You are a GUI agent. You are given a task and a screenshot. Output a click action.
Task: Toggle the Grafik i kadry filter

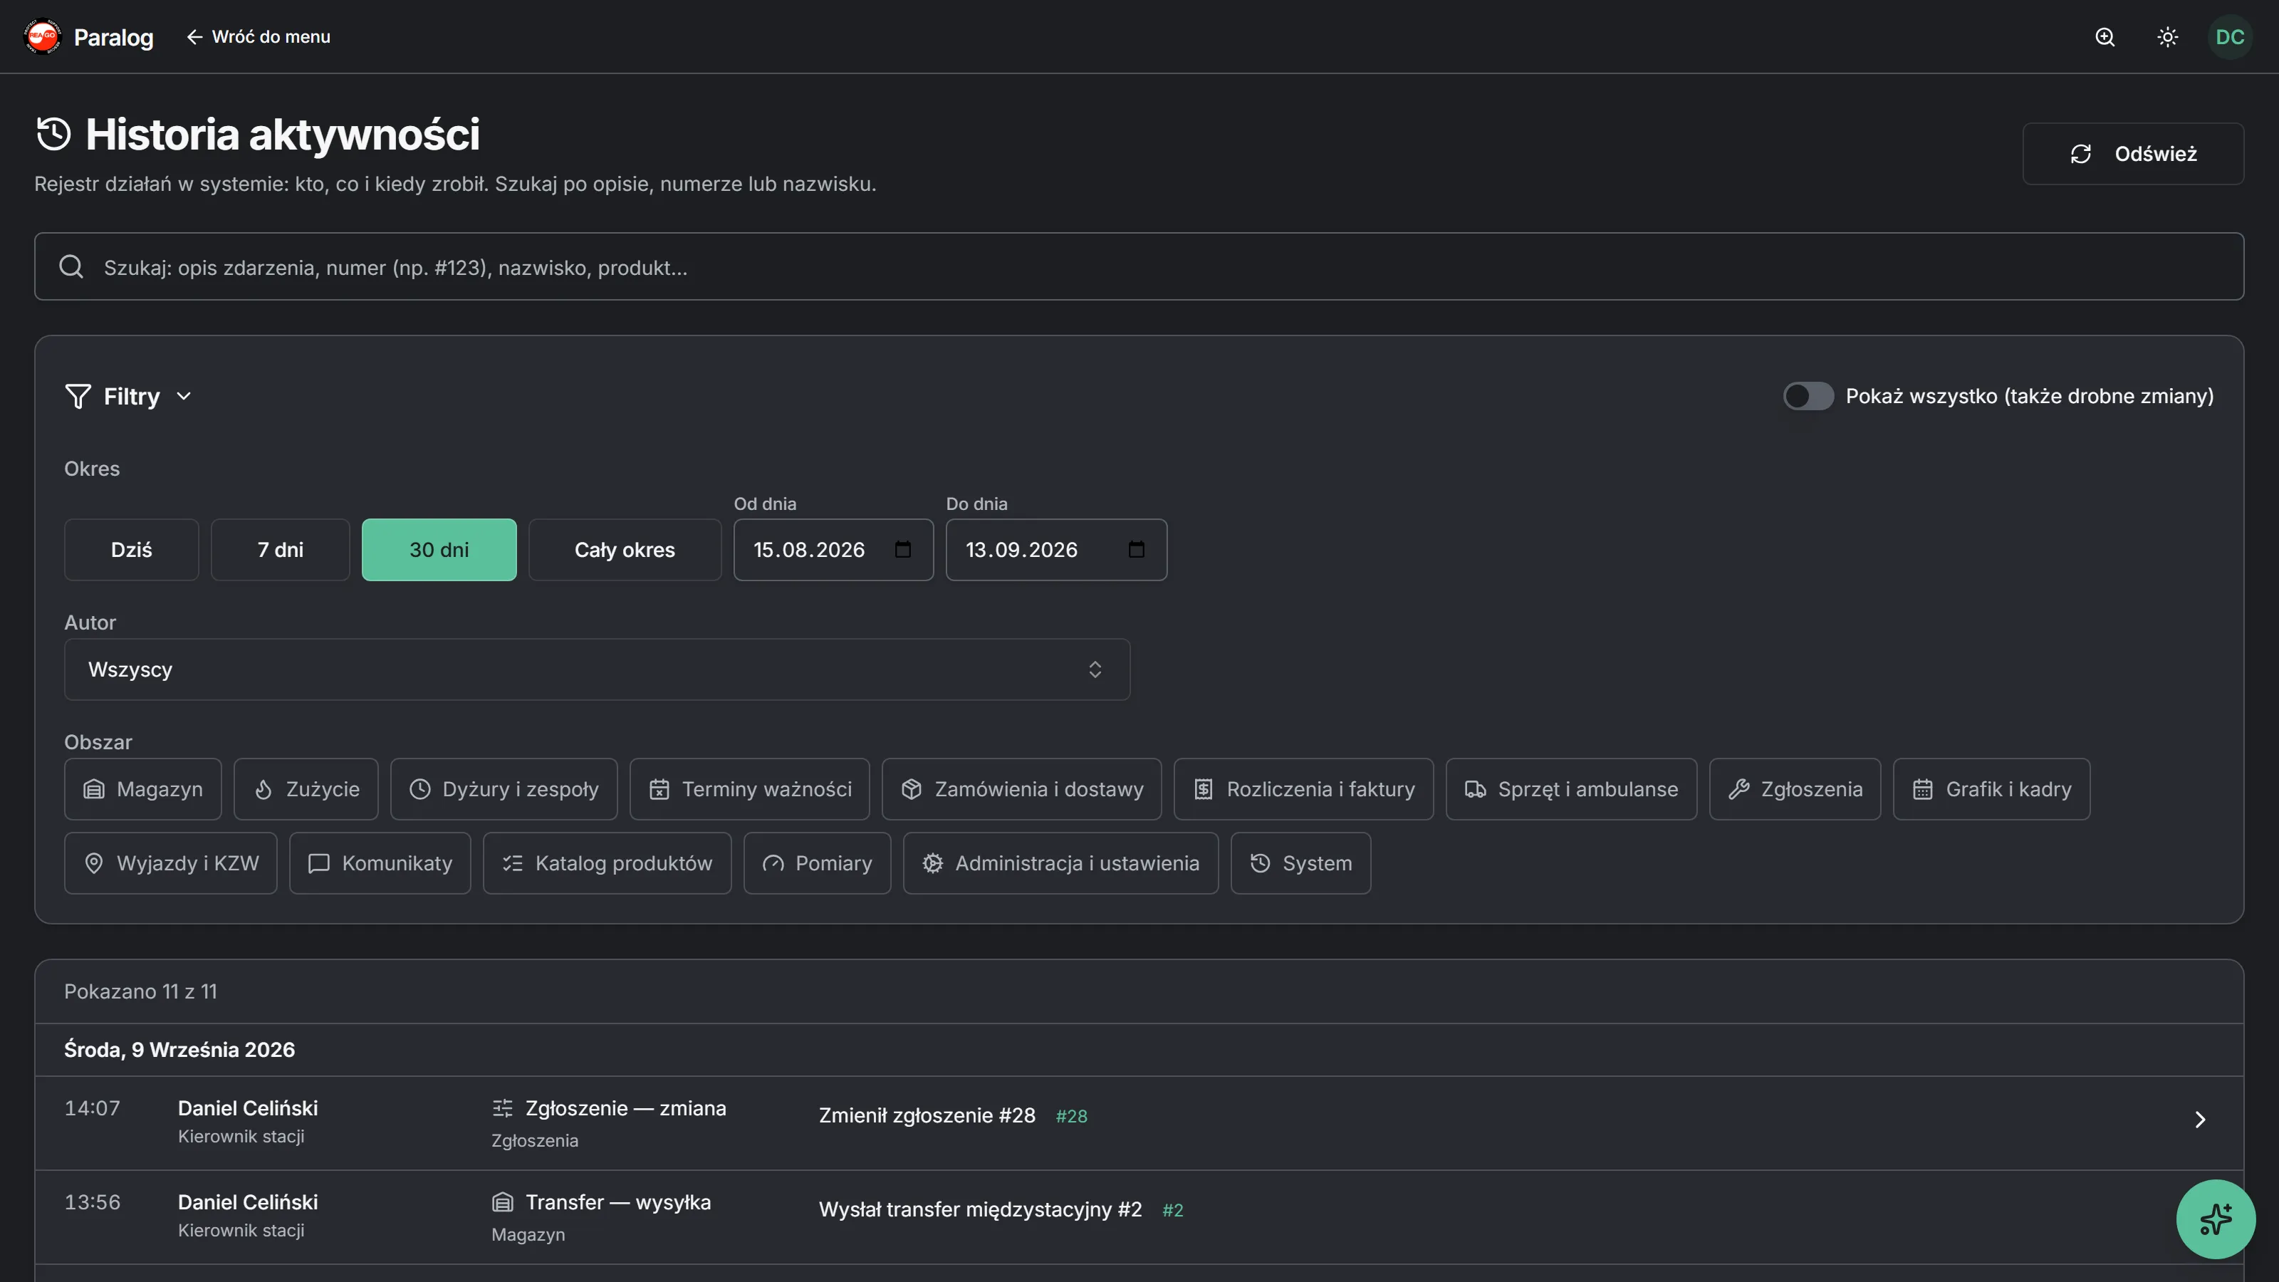coord(1991,789)
